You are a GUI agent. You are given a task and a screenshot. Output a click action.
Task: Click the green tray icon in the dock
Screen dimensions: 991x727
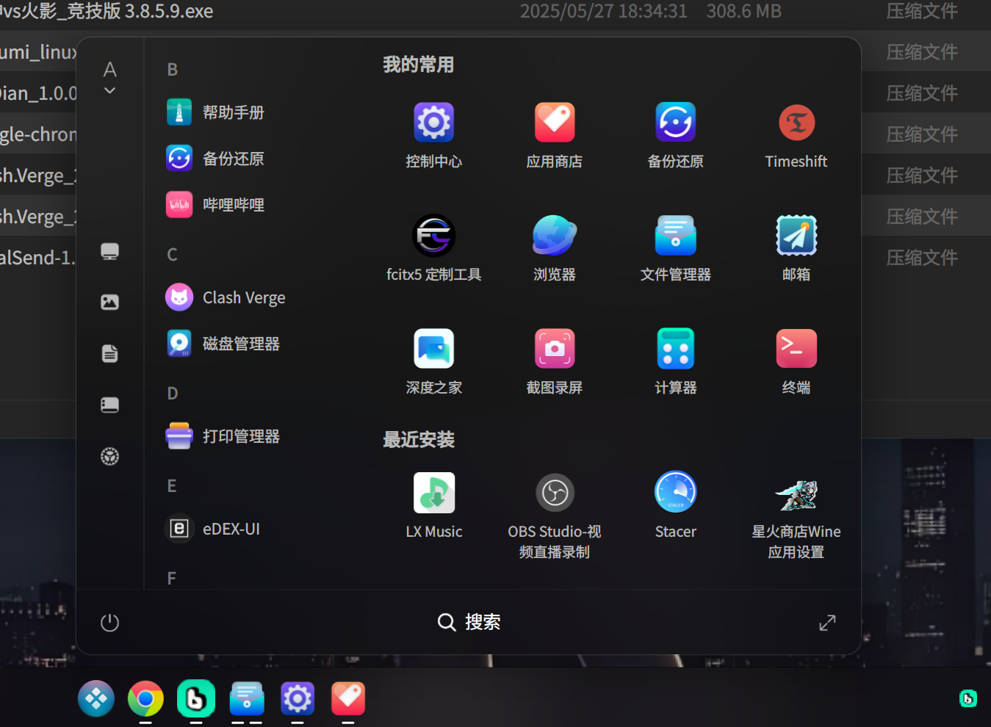pyautogui.click(x=968, y=698)
